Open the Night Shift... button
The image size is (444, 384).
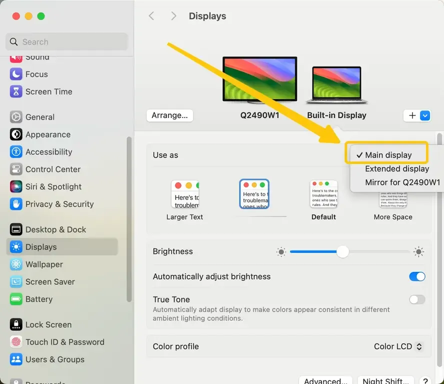(x=385, y=380)
